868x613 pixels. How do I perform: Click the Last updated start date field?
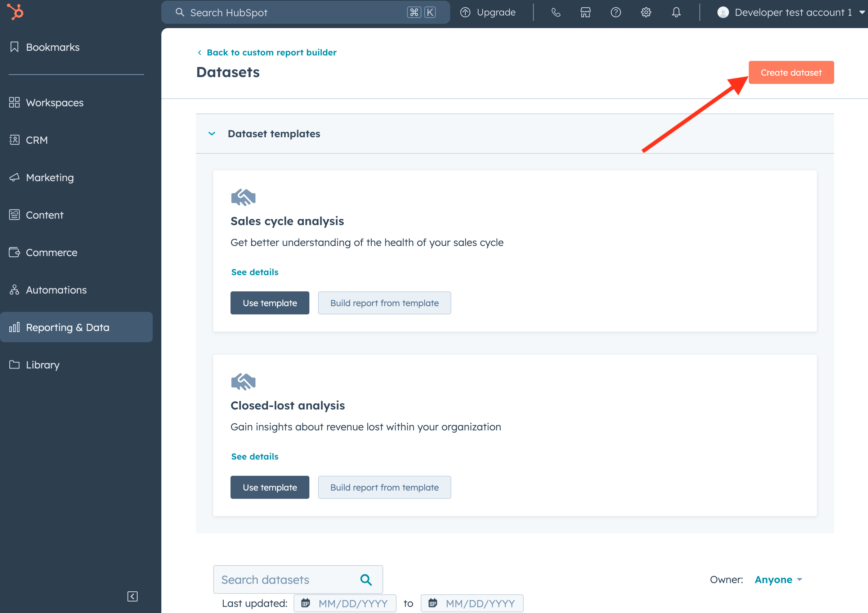(345, 603)
